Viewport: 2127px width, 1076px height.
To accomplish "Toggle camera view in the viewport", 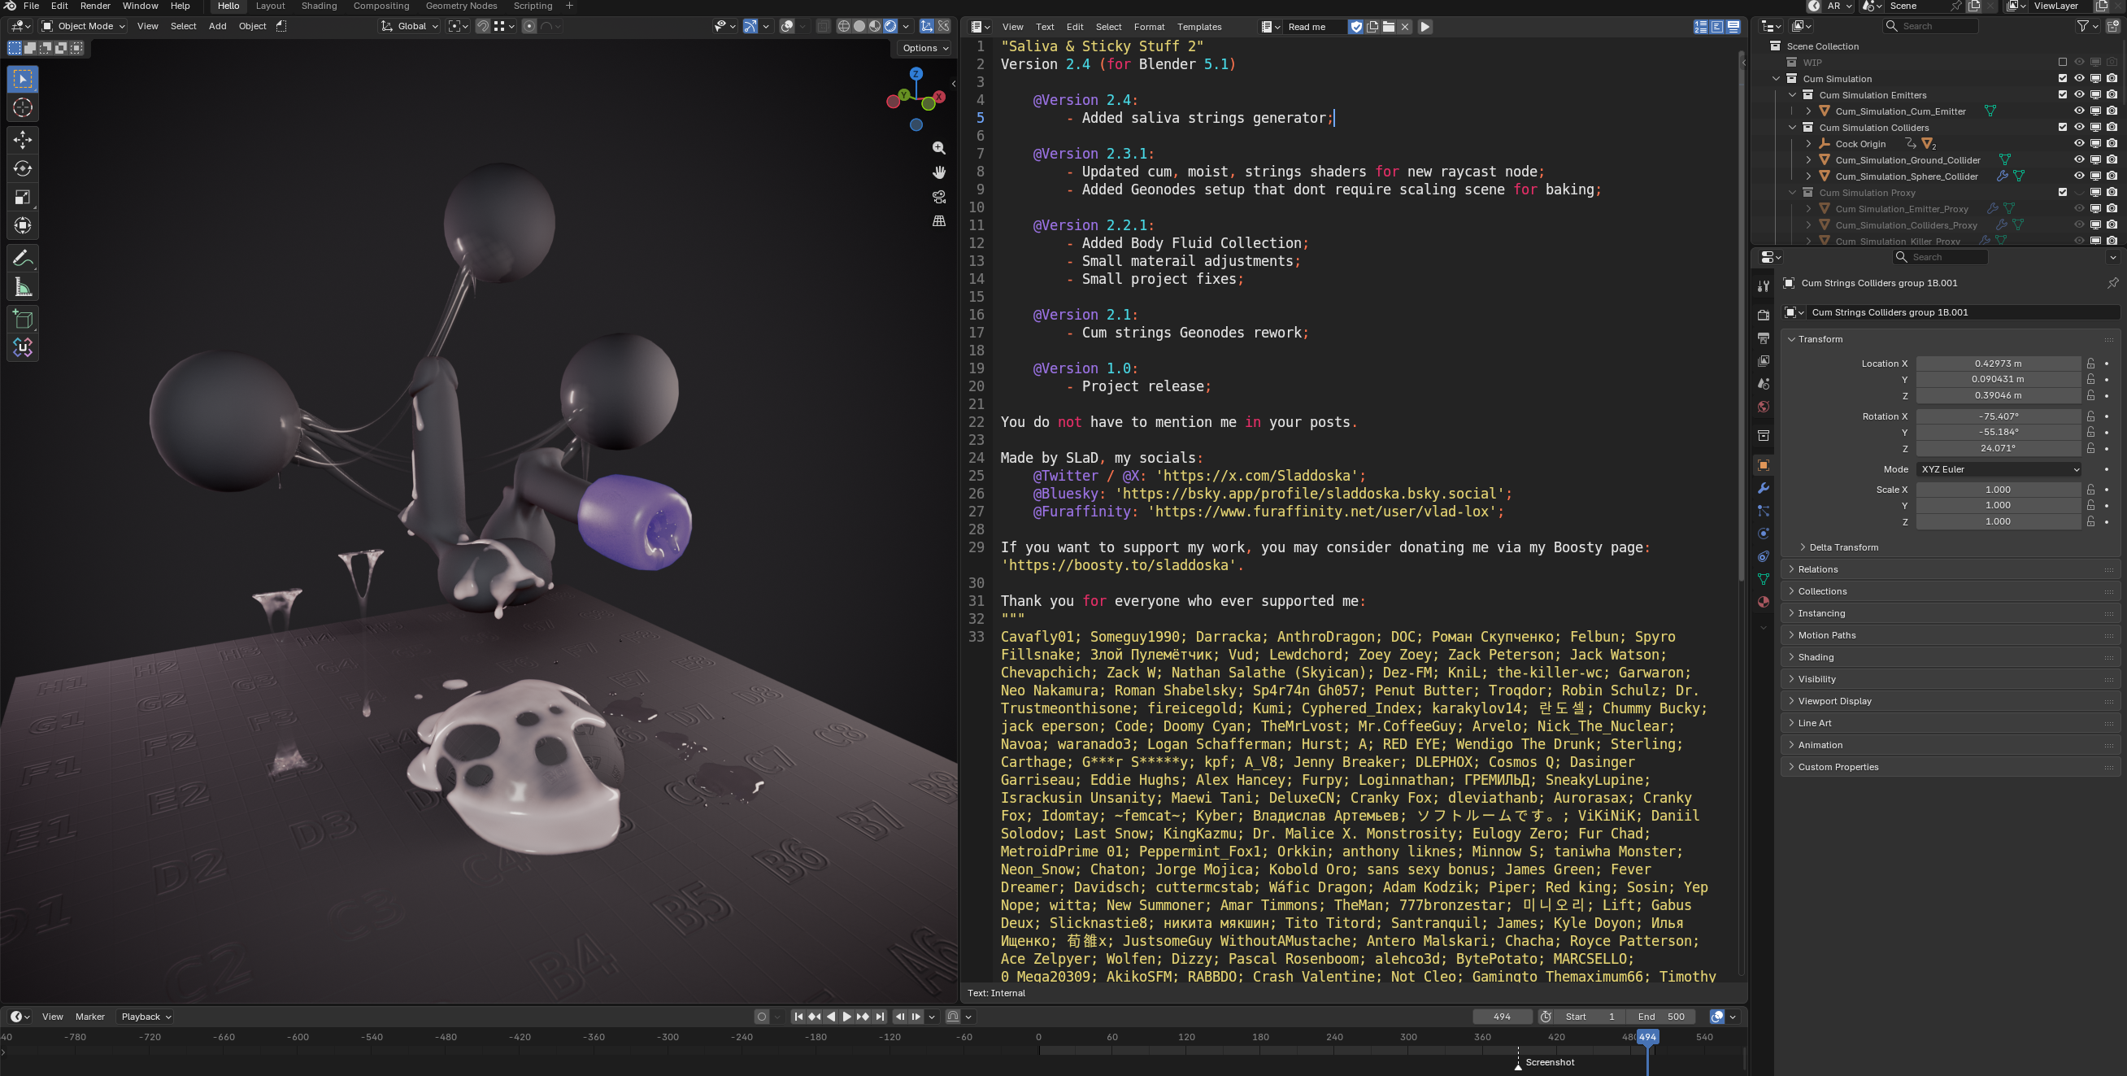I will tap(939, 197).
